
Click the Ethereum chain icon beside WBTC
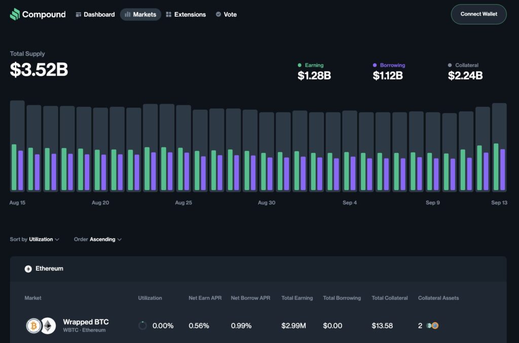click(48, 326)
